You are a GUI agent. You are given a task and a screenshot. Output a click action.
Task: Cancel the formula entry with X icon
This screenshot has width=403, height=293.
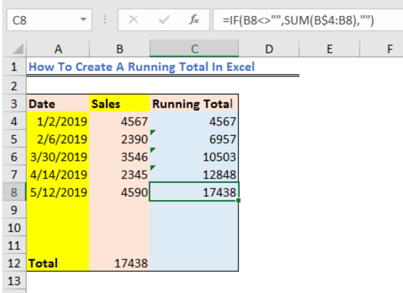coord(134,20)
